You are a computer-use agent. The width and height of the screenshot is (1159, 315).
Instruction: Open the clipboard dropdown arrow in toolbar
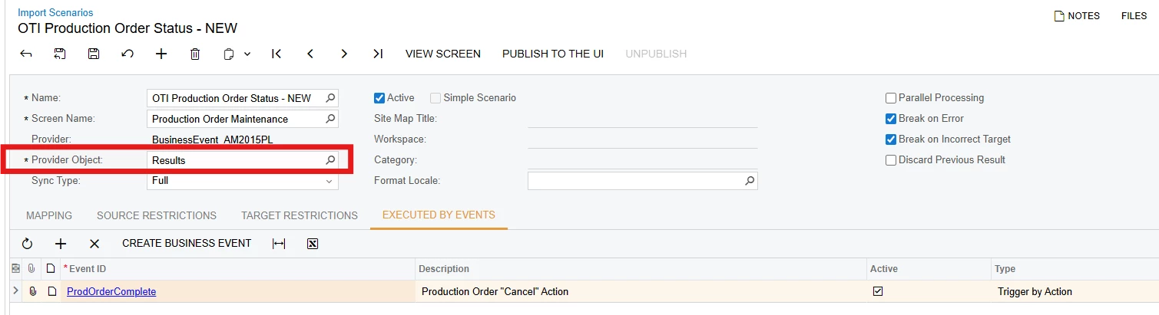point(247,54)
